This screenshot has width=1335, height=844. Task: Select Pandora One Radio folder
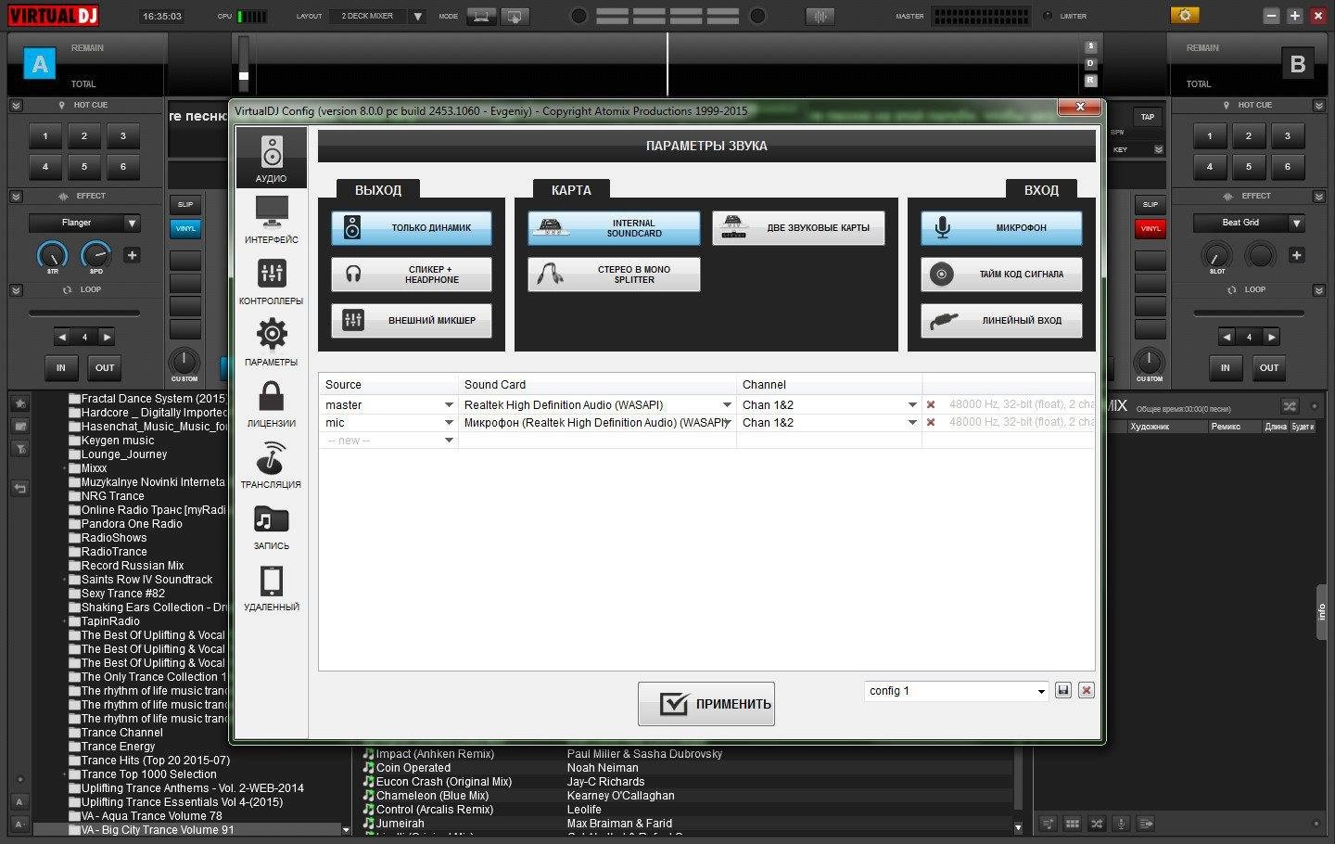click(132, 524)
